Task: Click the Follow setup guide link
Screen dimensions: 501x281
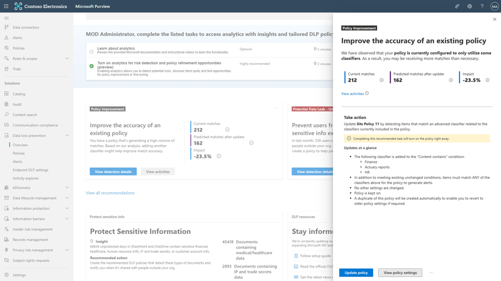Action: pyautogui.click(x=315, y=256)
